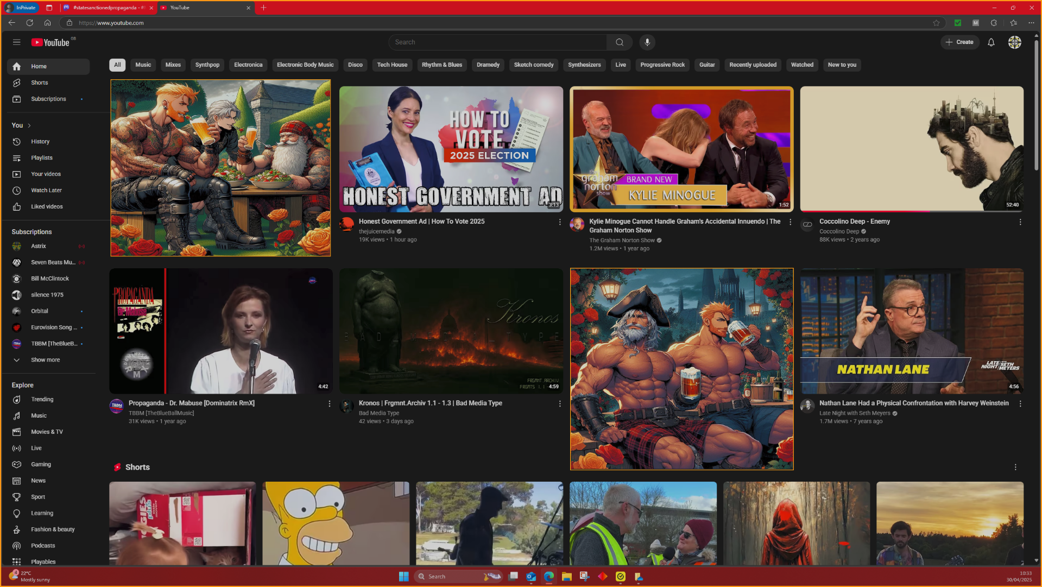The width and height of the screenshot is (1042, 587).
Task: Open the Orbital channel subscription
Action: pos(49,311)
